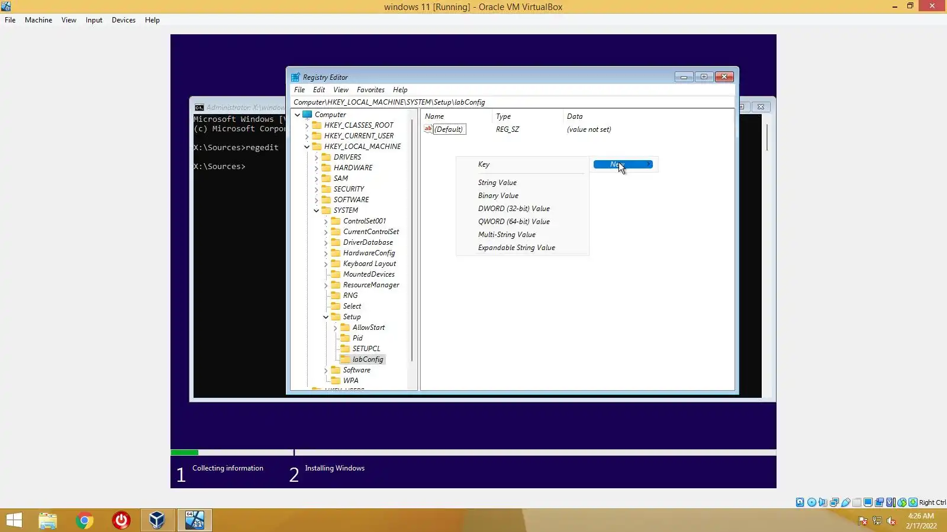Launch Google Chrome from the taskbar

pos(85,520)
